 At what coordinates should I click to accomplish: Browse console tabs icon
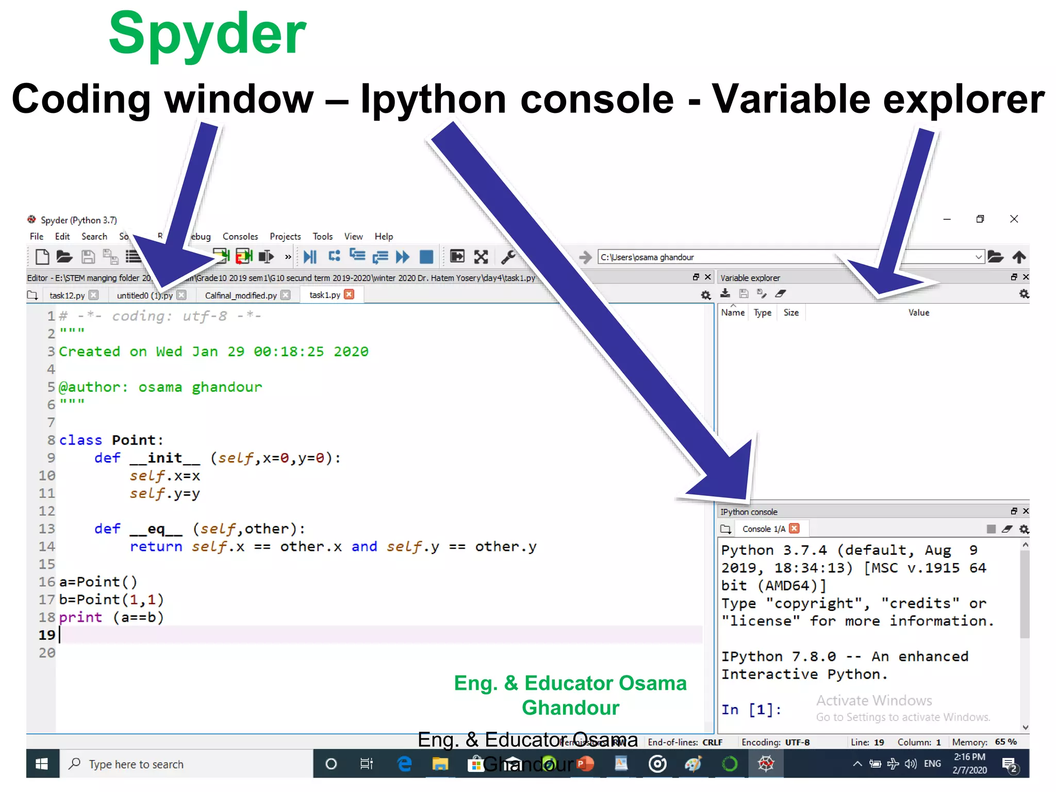725,529
